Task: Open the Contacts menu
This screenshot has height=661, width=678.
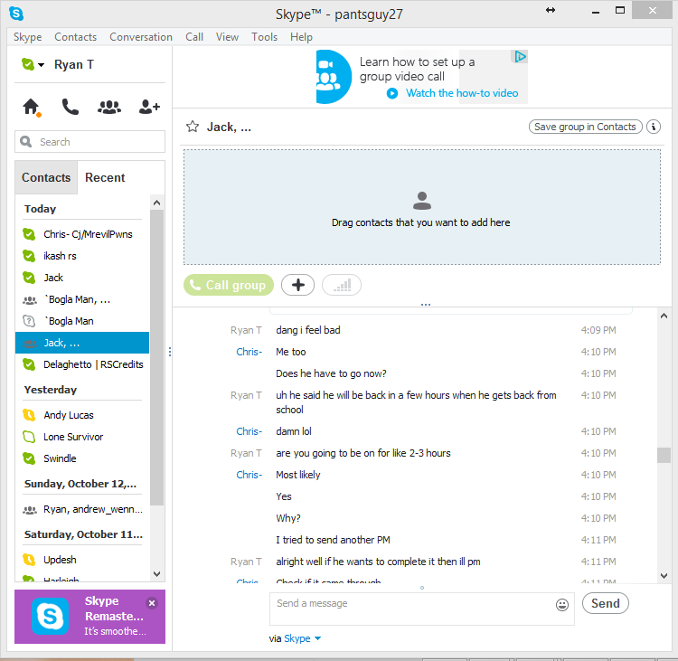Action: pos(76,37)
